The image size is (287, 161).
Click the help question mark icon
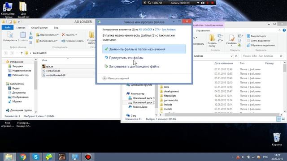[284, 30]
